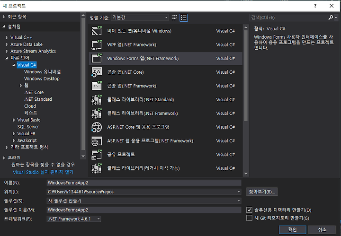Viewport: 341px width, 236px height.
Task: Click the blank Universal Windows app template icon
Action: pyautogui.click(x=97, y=31)
